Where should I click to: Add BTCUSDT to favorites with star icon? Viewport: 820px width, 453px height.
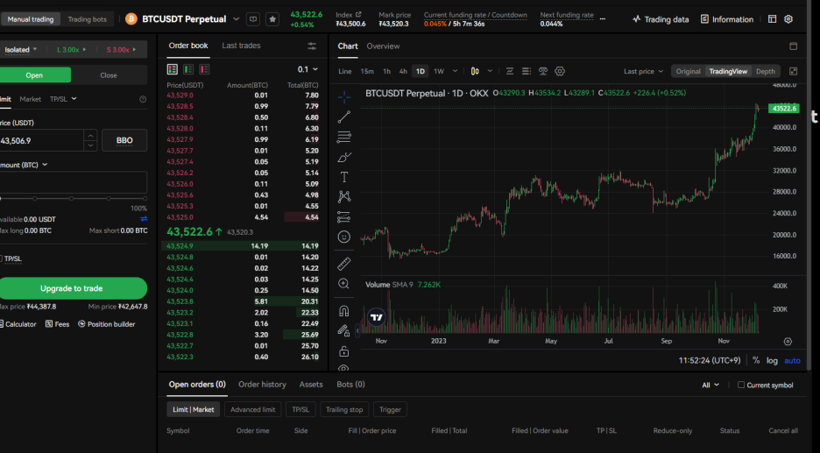coord(272,19)
